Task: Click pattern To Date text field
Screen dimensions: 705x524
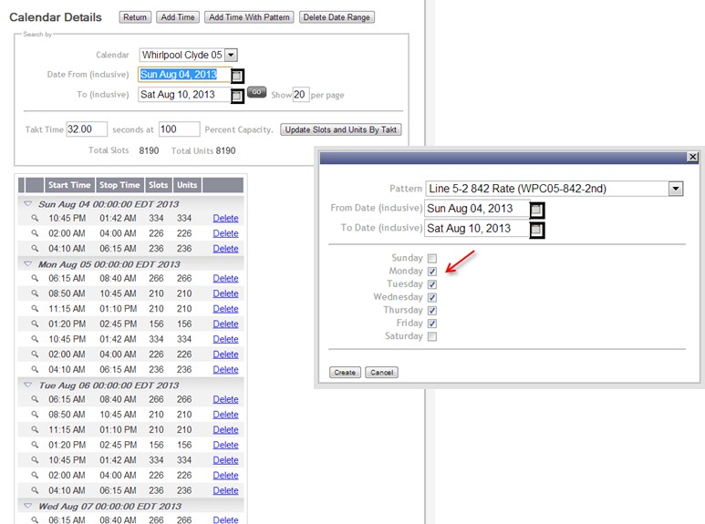Action: [x=477, y=229]
